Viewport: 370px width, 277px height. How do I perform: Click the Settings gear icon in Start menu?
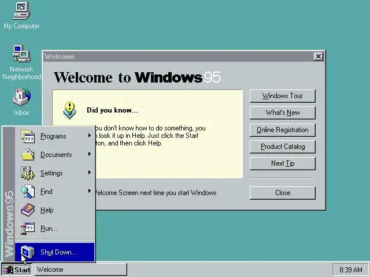tap(28, 173)
